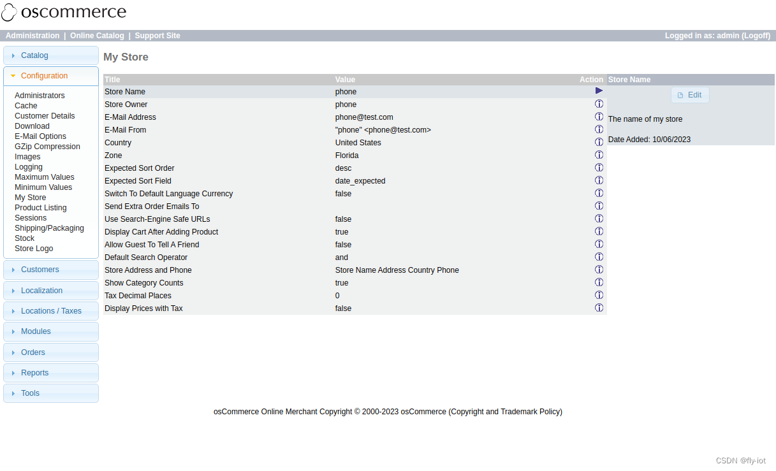Image resolution: width=776 pixels, height=471 pixels.
Task: Click the info icon for Country row
Action: pyautogui.click(x=599, y=142)
